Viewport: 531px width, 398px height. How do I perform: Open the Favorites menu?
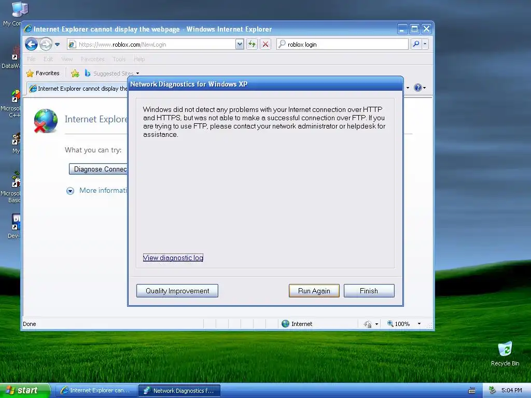pyautogui.click(x=92, y=59)
